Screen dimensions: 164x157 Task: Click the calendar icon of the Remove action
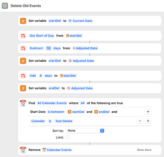click(23, 150)
